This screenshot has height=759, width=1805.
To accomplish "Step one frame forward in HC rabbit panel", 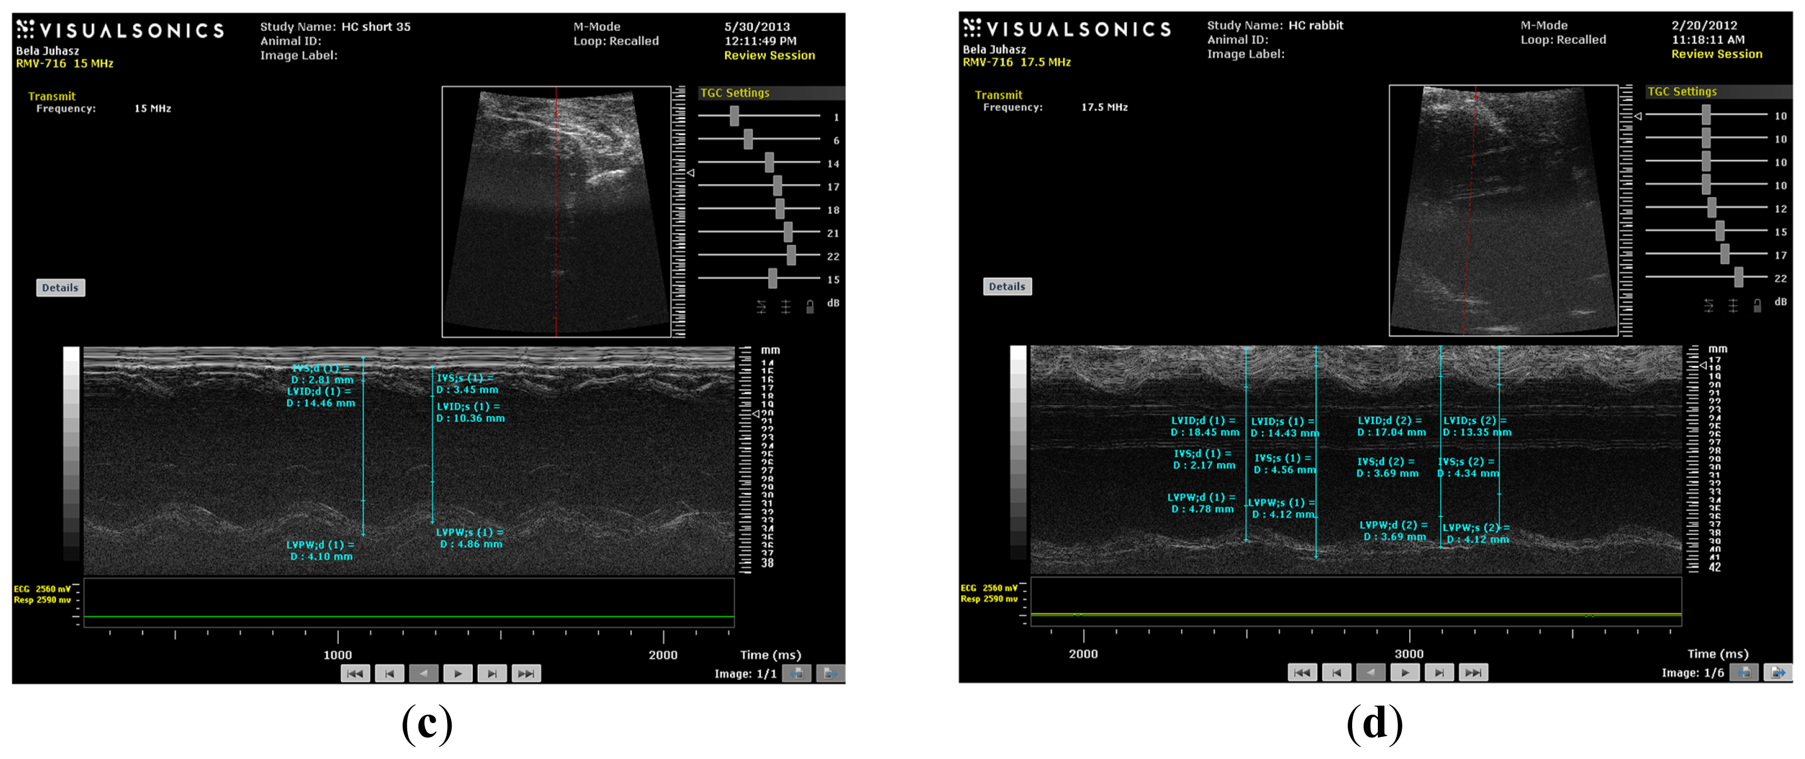I will (1438, 672).
